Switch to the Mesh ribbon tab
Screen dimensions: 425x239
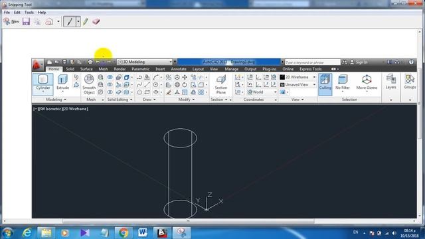tap(104, 69)
